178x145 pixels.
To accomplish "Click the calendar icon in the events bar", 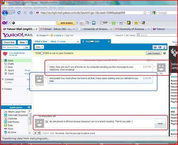I will click(x=39, y=133).
